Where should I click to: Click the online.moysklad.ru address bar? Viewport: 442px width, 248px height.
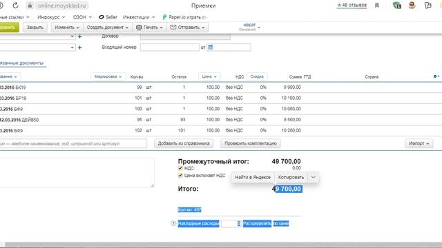point(61,6)
